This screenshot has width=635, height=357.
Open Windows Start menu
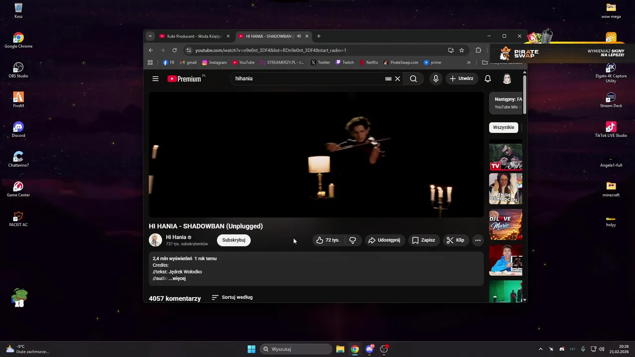pos(252,349)
